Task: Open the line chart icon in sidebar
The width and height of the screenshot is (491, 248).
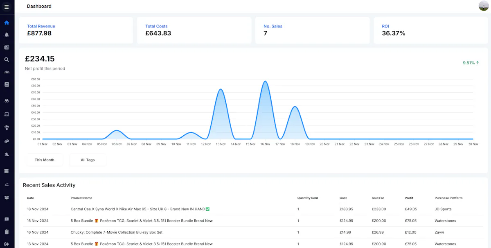Action: [7, 184]
